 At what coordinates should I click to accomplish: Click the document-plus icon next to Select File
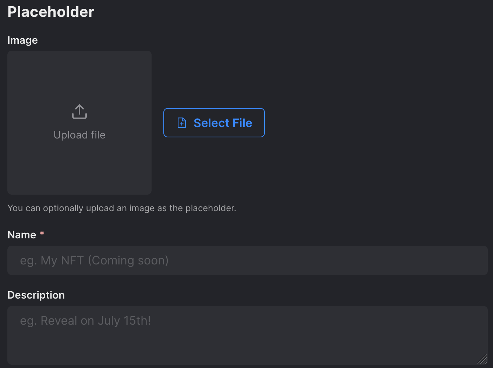click(x=181, y=123)
